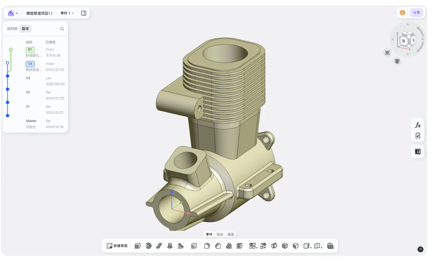The height and width of the screenshot is (262, 432).
Task: Open the help question mark button
Action: (420, 249)
